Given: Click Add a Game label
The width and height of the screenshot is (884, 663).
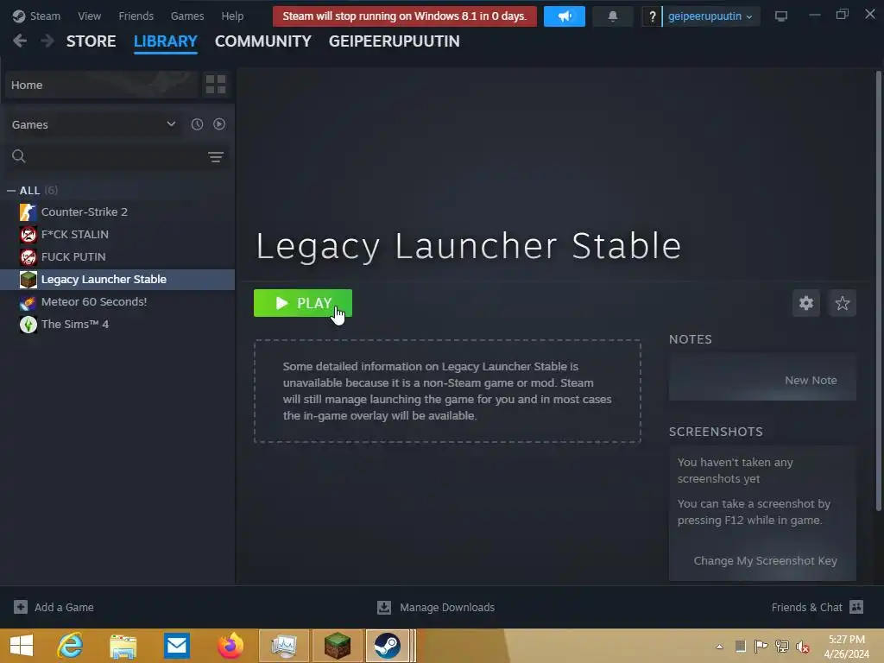Looking at the screenshot, I should (64, 607).
